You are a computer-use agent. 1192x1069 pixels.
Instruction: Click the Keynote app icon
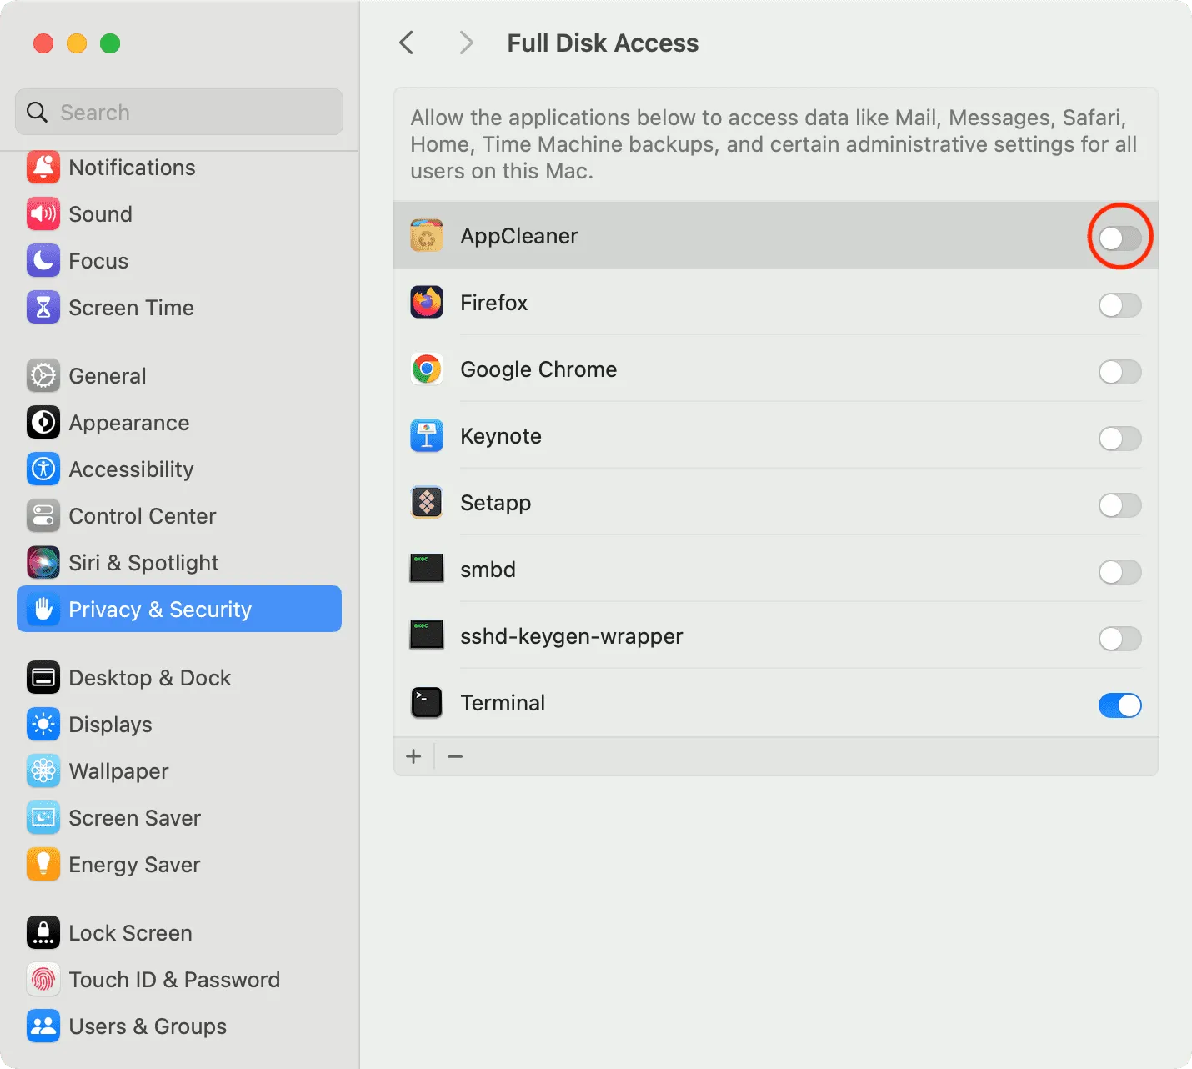coord(427,436)
